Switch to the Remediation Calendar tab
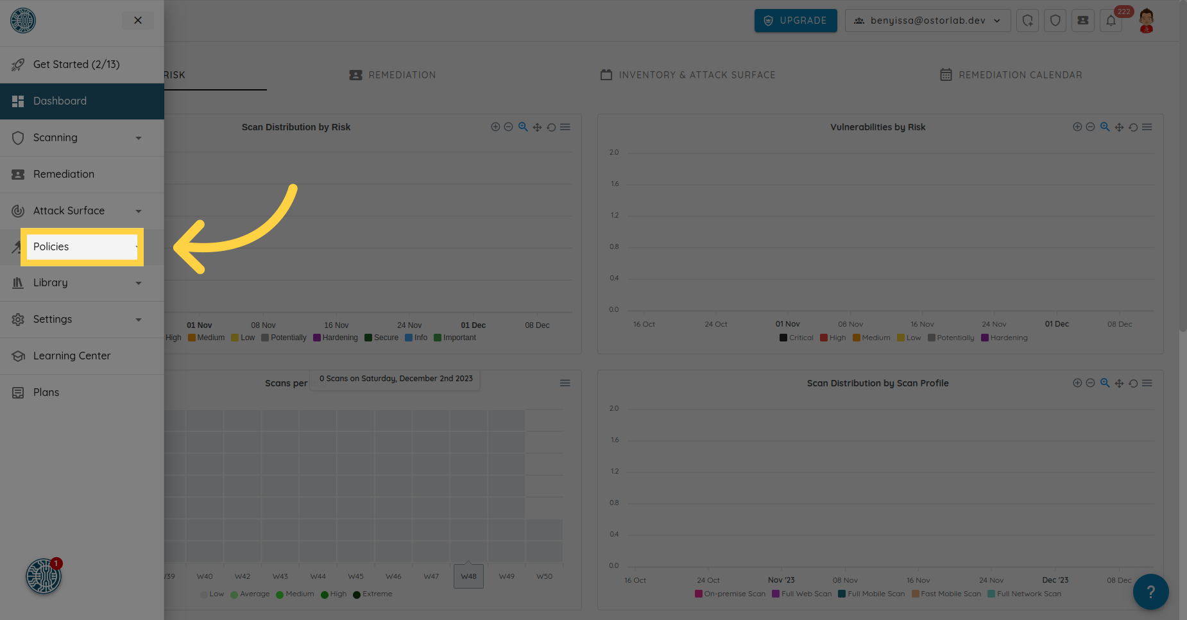This screenshot has width=1187, height=620. (x=1011, y=75)
